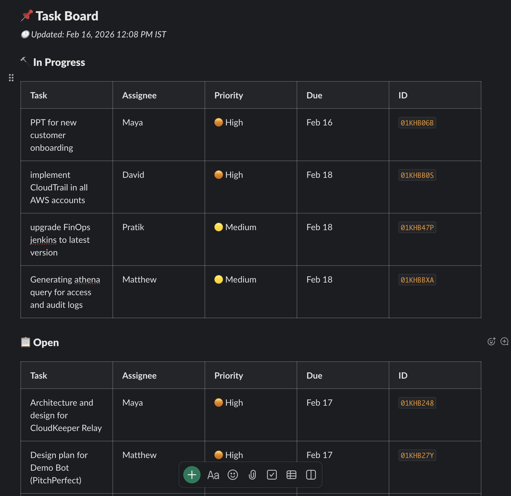Insert an emoji from the bottom toolbar
The image size is (511, 496).
coord(233,475)
